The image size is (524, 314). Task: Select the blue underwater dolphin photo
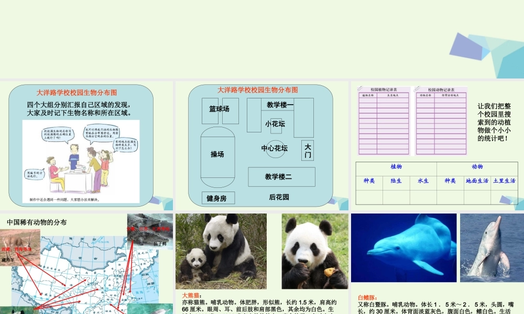[403, 248]
